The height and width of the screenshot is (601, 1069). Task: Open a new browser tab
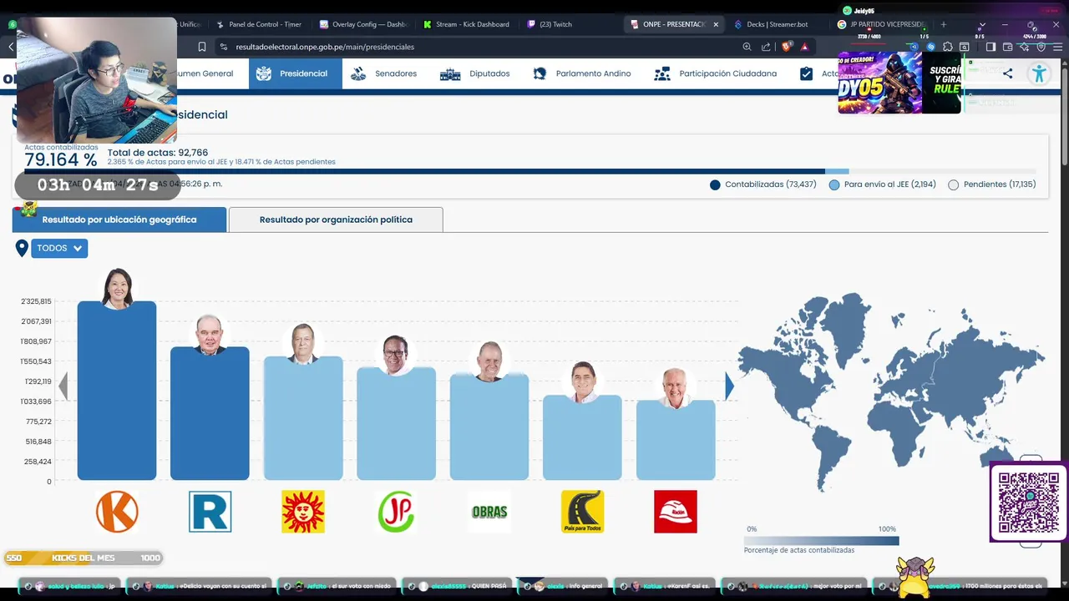944,24
